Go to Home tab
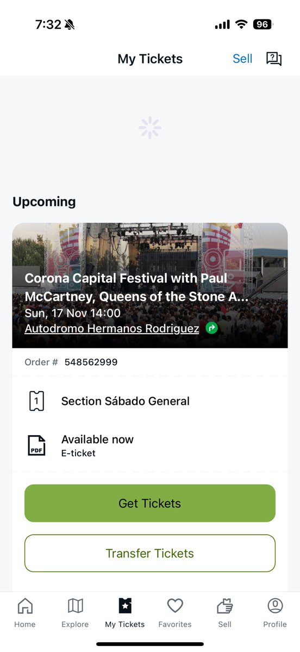Viewport: 300px width, 652px height. (25, 613)
